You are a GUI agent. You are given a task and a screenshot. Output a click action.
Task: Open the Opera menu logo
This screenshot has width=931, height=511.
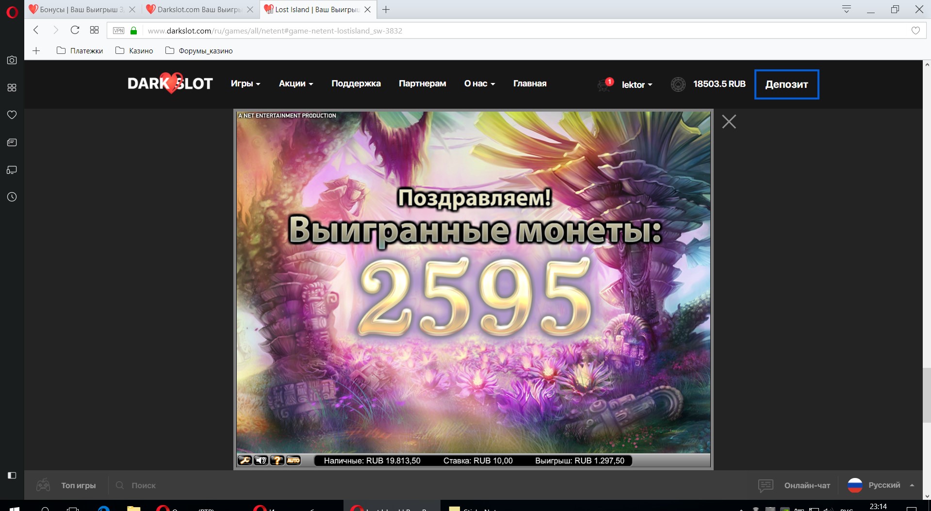[x=12, y=12]
